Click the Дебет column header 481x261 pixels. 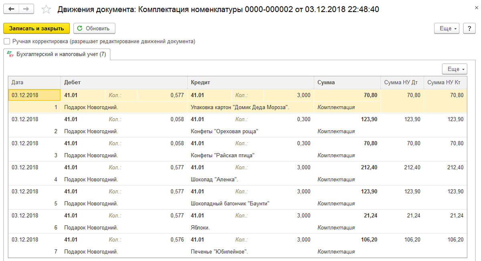pyautogui.click(x=123, y=83)
